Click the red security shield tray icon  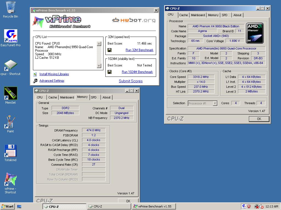pos(249,207)
